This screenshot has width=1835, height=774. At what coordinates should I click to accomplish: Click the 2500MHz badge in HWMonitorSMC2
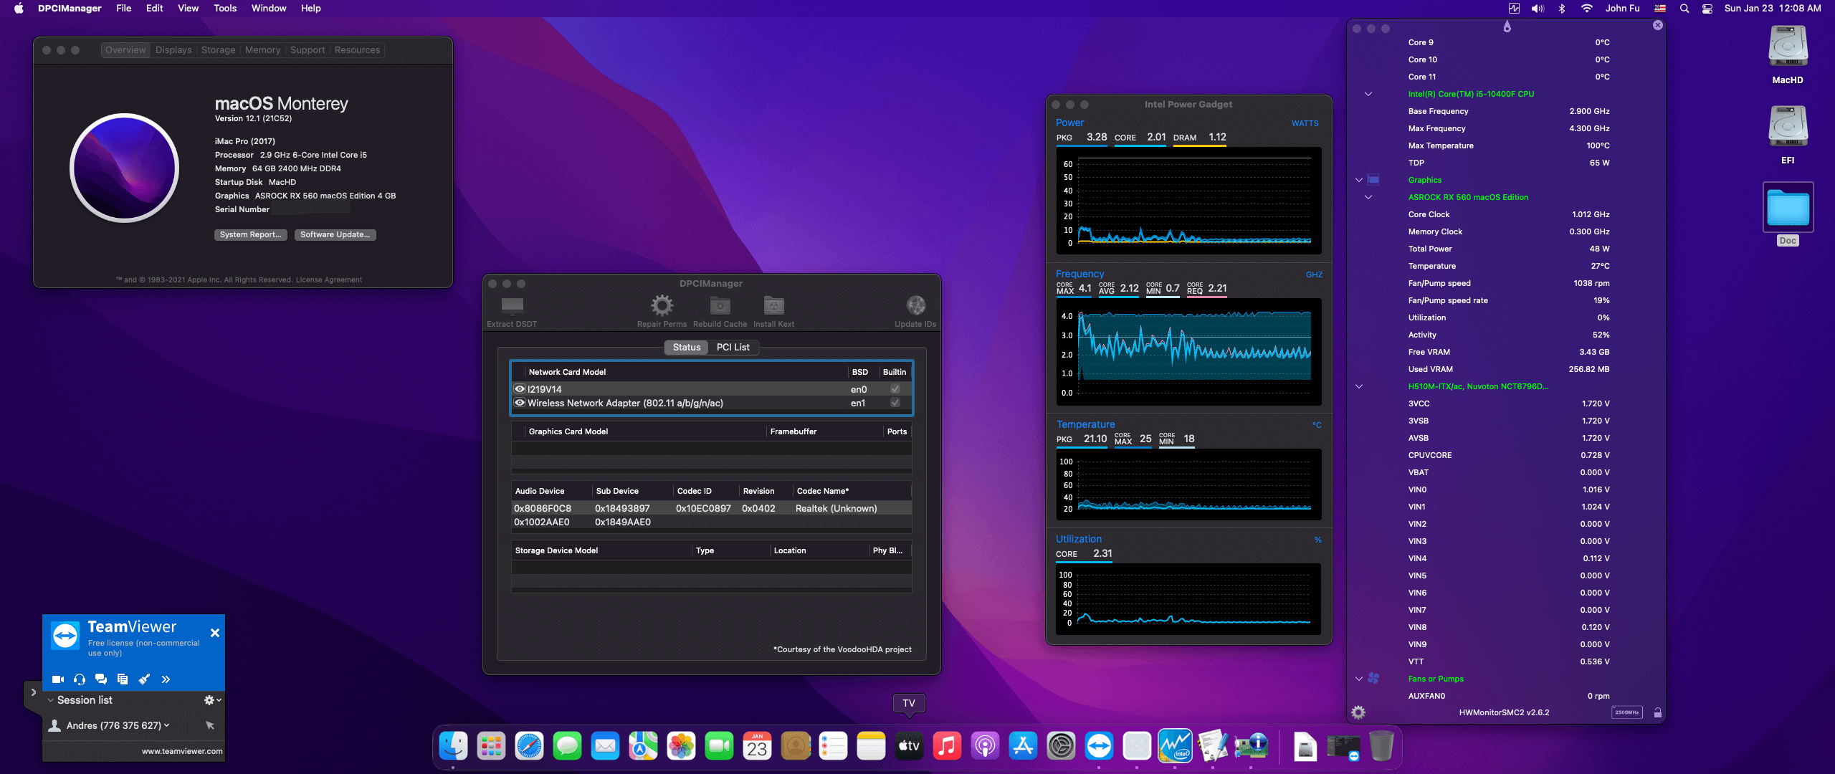tap(1626, 712)
